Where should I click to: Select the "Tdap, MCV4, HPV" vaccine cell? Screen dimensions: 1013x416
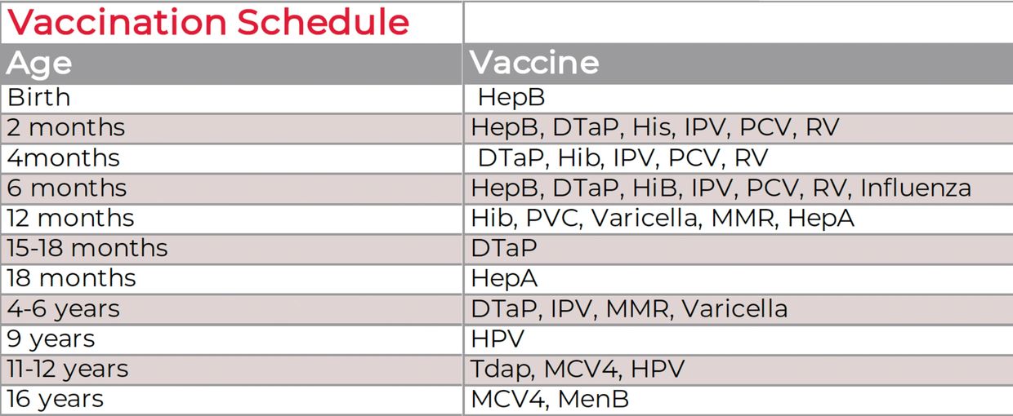click(x=578, y=370)
